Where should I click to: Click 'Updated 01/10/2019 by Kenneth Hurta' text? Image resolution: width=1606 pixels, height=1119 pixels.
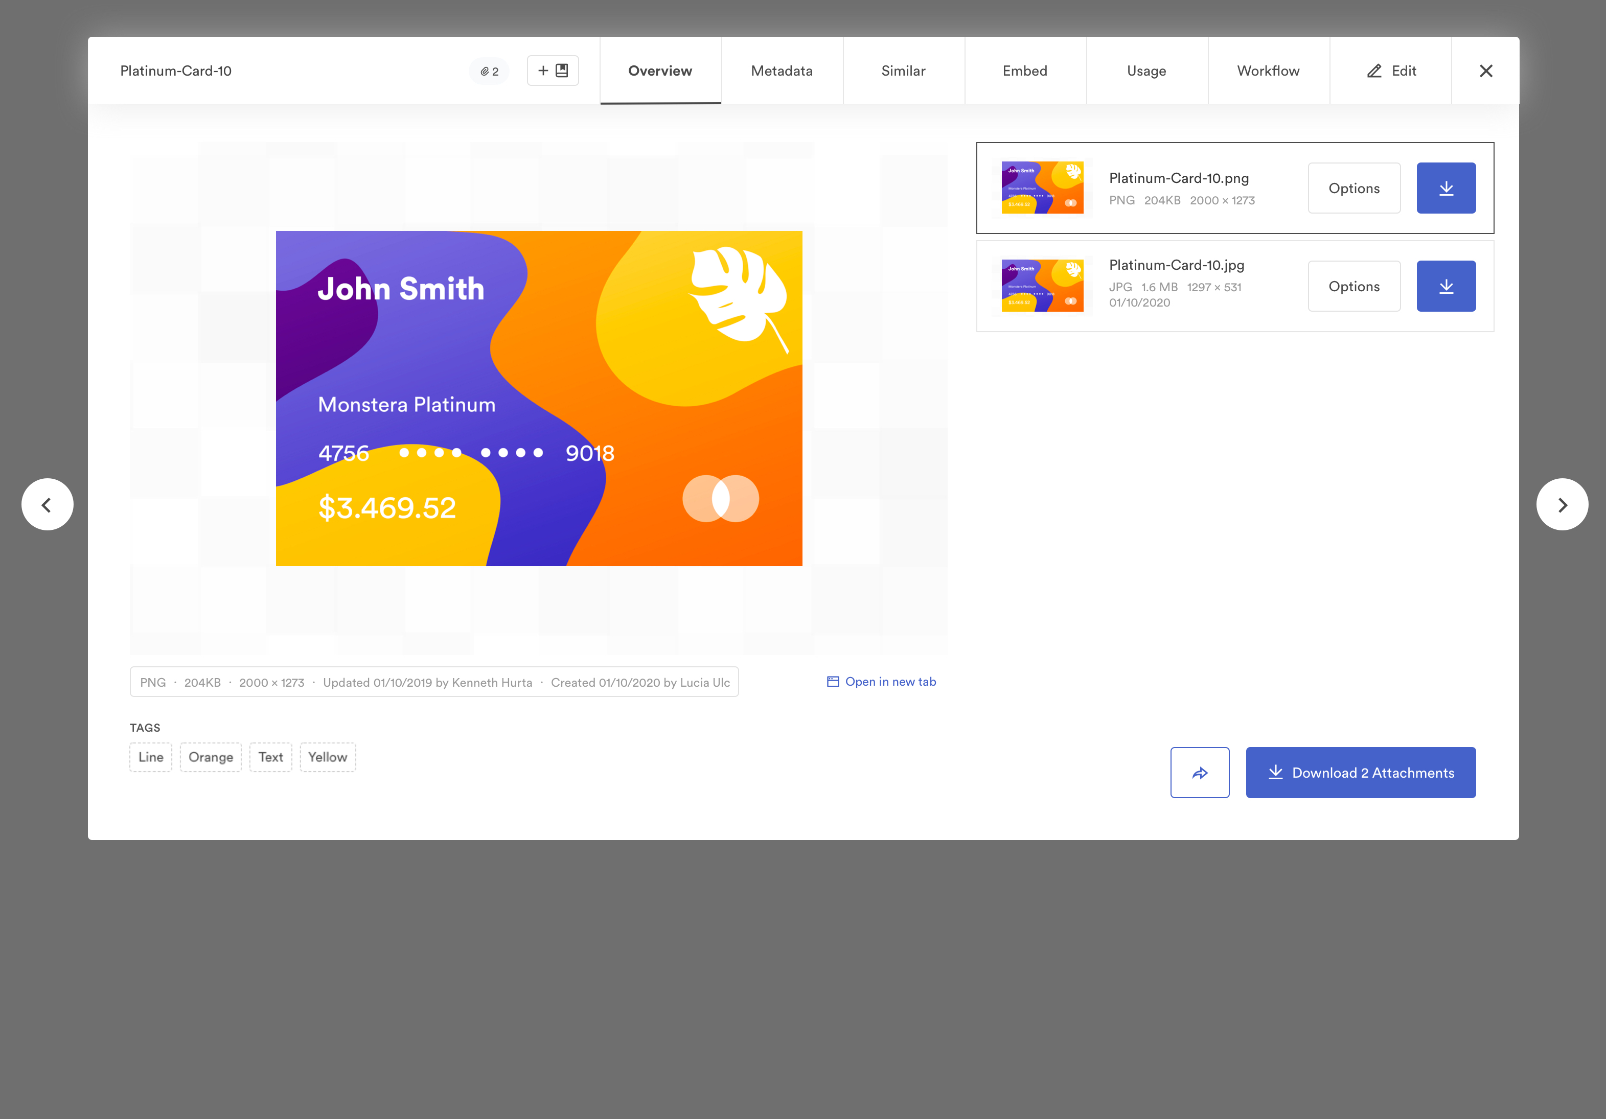pyautogui.click(x=427, y=683)
